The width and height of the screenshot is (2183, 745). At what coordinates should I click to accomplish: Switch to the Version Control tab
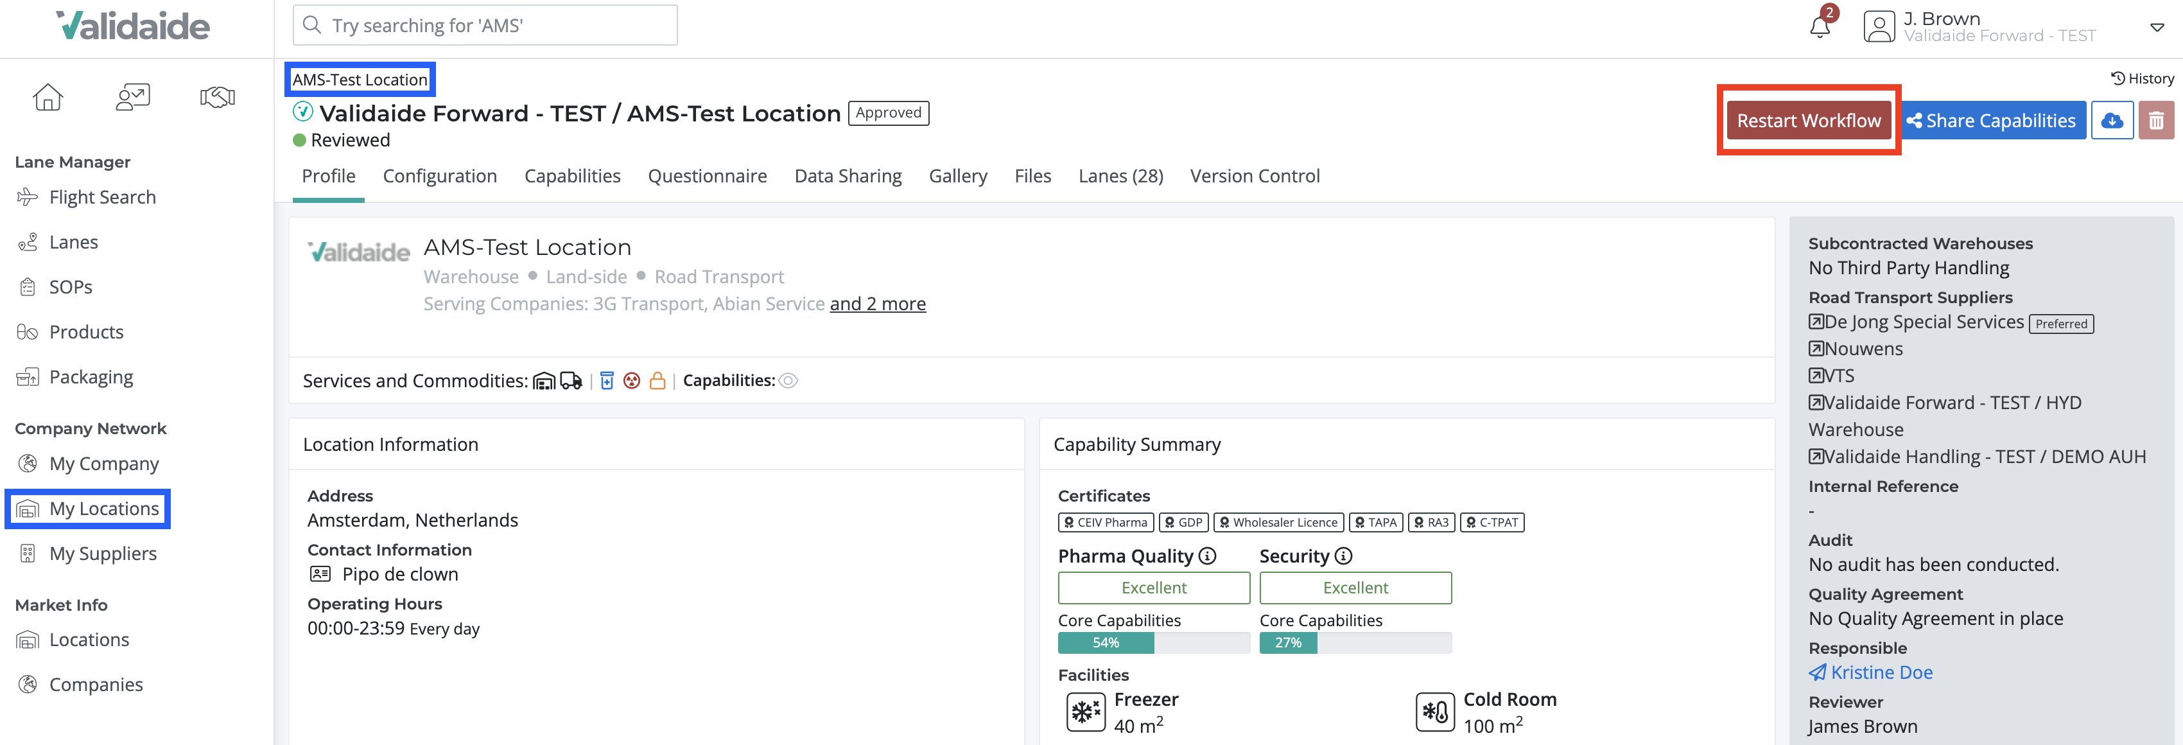pyautogui.click(x=1254, y=176)
